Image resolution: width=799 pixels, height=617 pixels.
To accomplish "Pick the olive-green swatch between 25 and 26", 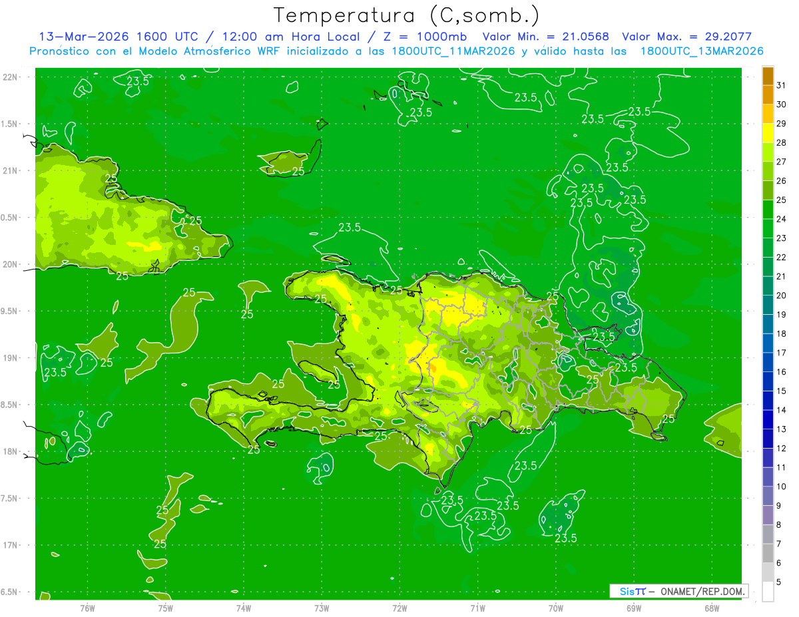I will [768, 190].
